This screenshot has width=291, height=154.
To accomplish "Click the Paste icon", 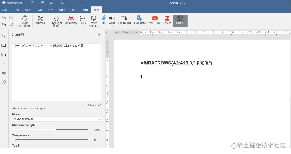I will click(4, 24).
